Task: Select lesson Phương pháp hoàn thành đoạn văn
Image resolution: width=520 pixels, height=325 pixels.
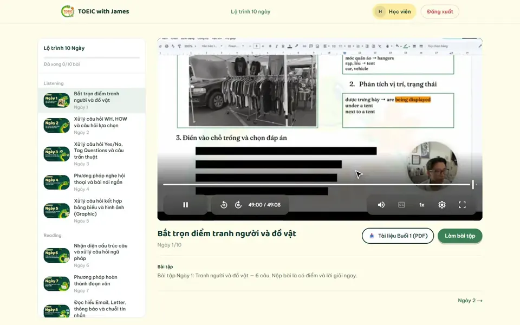Action: (x=92, y=283)
